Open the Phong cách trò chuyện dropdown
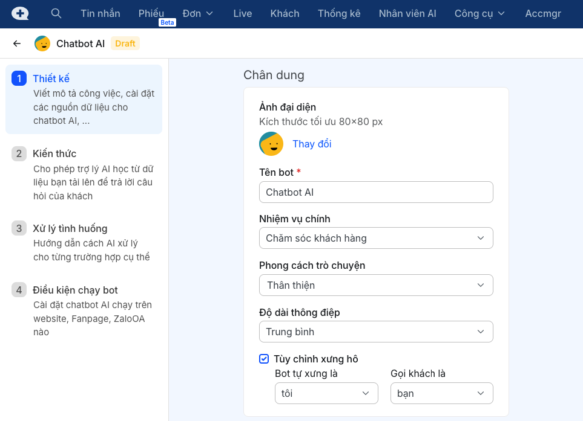The width and height of the screenshot is (583, 421). point(375,285)
